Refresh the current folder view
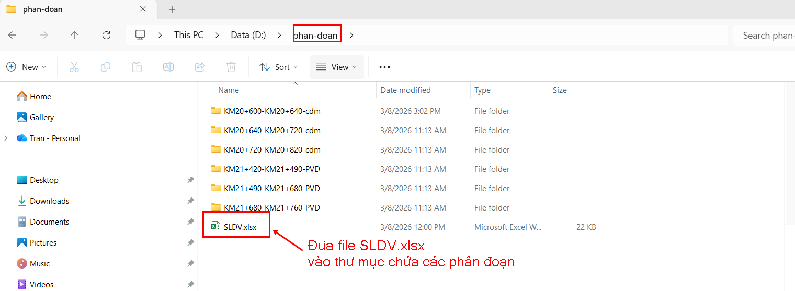795x291 pixels. tap(106, 35)
